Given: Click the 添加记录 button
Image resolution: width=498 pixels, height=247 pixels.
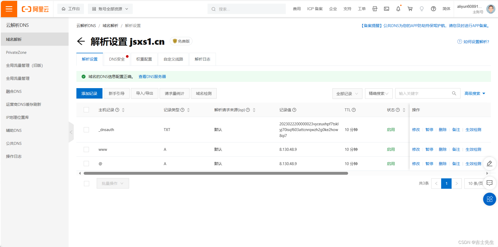Looking at the screenshot, I should 89,93.
